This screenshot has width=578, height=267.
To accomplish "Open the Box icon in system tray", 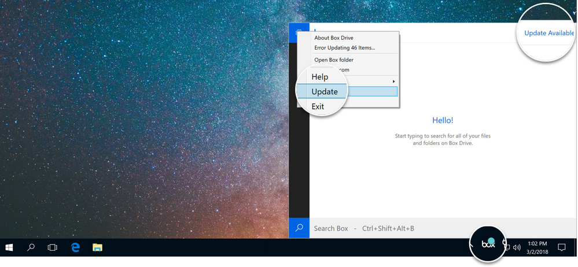I will pyautogui.click(x=488, y=244).
